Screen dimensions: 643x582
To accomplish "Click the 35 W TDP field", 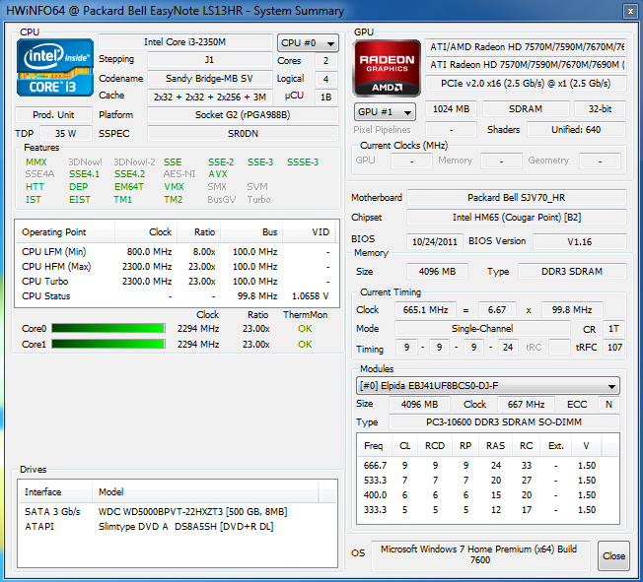I will pyautogui.click(x=66, y=134).
